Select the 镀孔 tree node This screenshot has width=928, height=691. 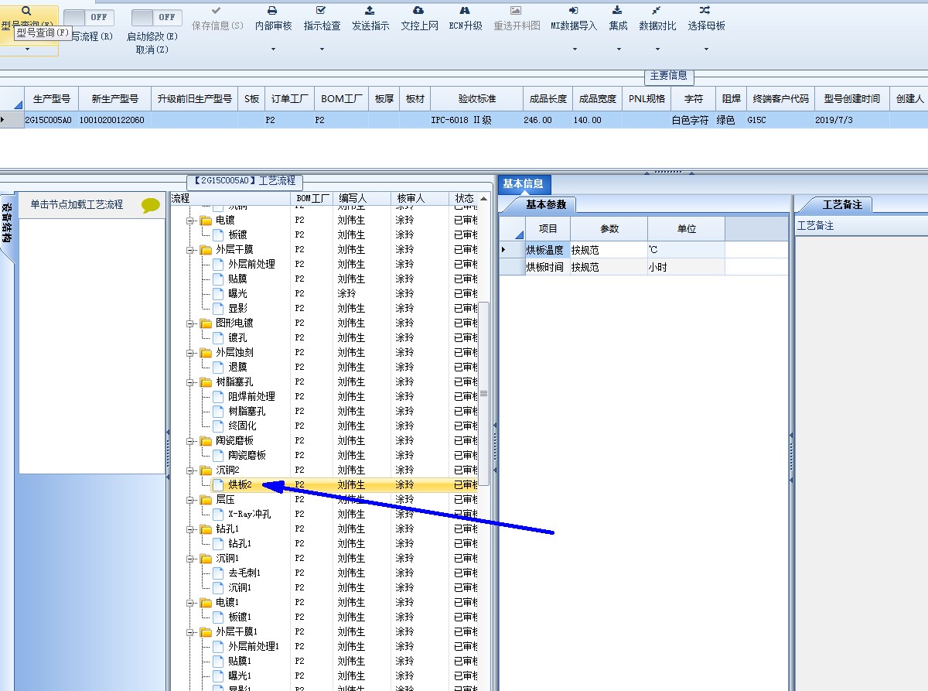(237, 338)
